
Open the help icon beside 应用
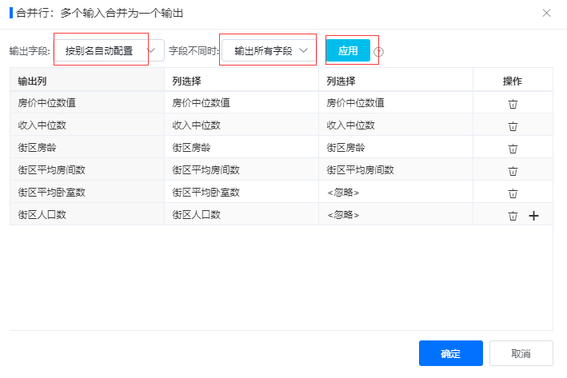tap(378, 52)
